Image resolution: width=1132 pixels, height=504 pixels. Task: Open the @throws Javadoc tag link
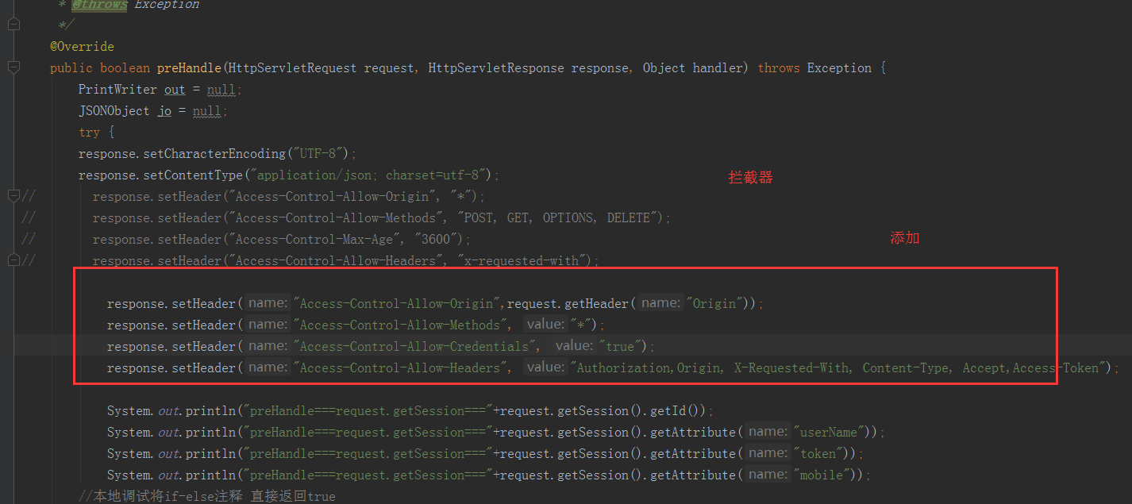coord(98,6)
